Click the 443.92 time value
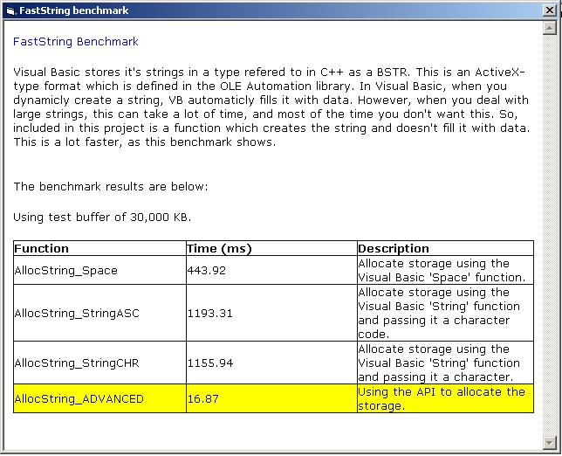 [x=207, y=271]
